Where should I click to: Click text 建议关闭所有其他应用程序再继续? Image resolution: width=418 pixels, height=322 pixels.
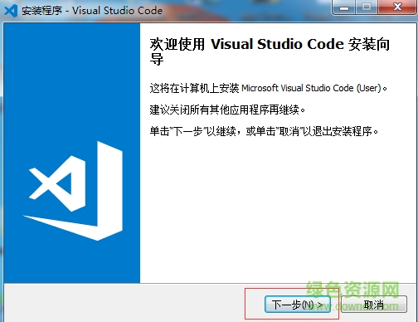227,110
